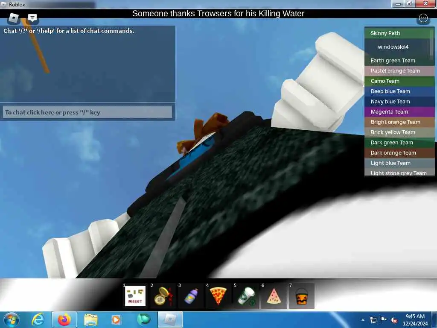437x328 pixels.
Task: Click Bright orange Team entry
Action: pyautogui.click(x=399, y=122)
